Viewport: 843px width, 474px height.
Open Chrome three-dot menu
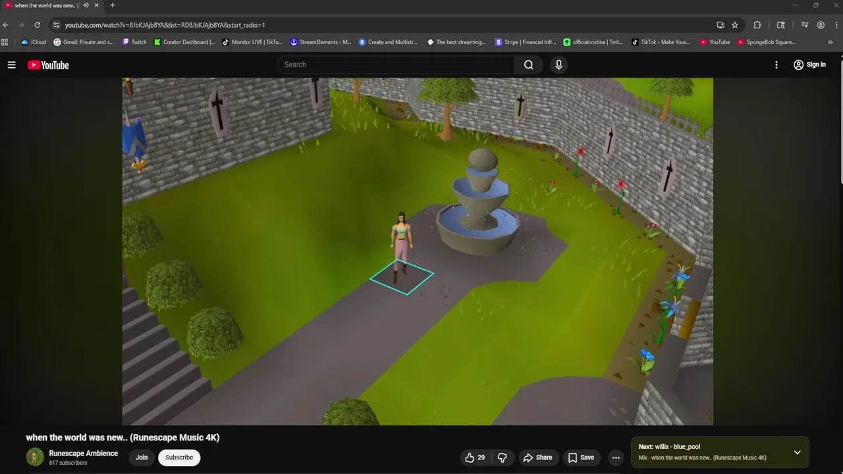pyautogui.click(x=836, y=25)
